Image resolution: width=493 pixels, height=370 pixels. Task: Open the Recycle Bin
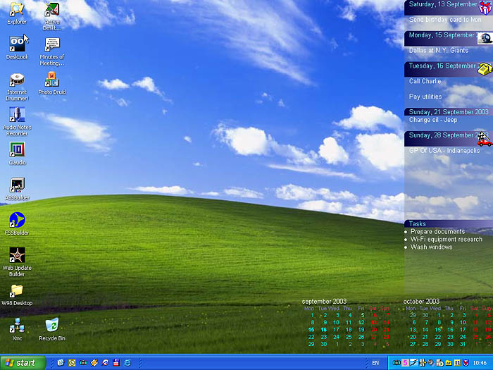point(52,329)
